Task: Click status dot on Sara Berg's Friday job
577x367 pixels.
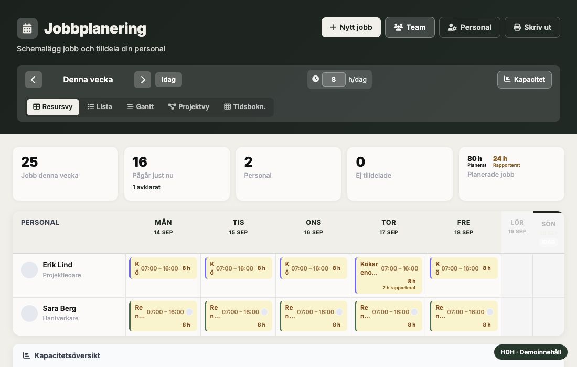Action: coord(490,312)
